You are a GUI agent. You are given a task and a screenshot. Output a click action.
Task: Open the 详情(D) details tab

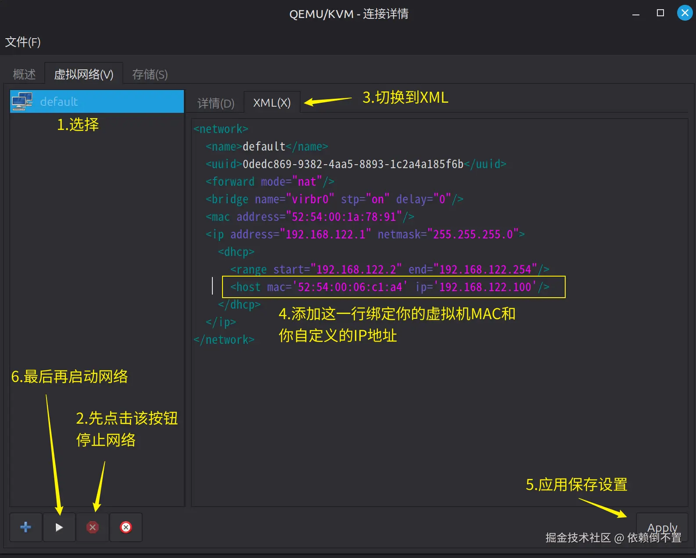[x=215, y=103]
